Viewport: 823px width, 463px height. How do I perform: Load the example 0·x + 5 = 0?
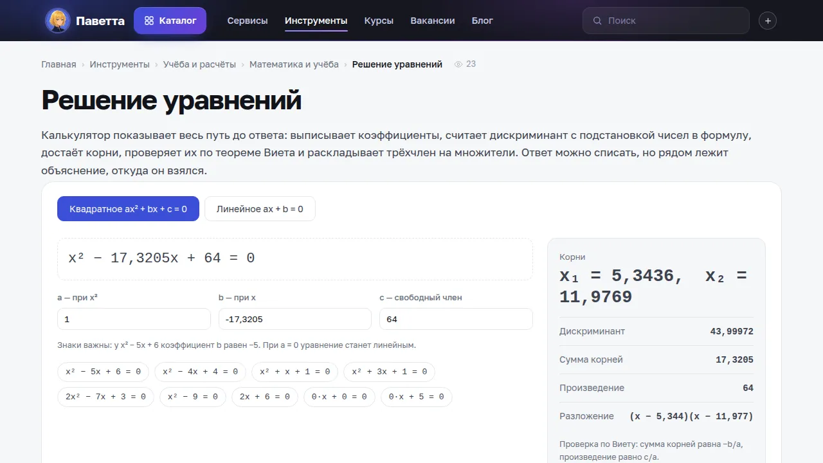click(417, 397)
